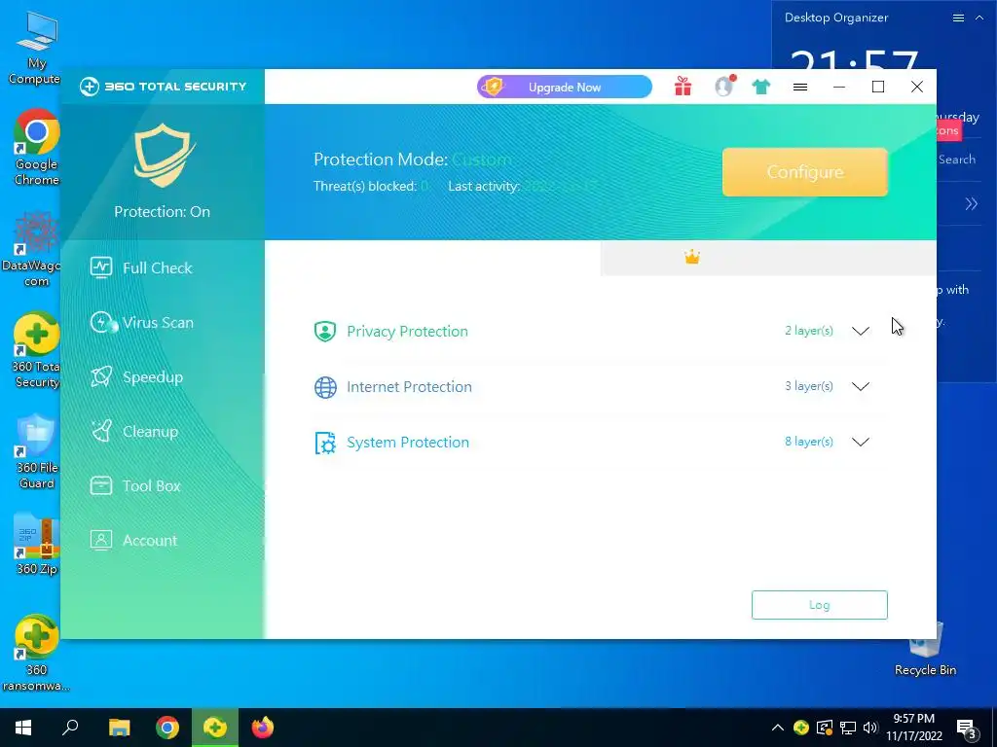Open Firefox from the taskbar
Screen dimensions: 997x747
(263, 728)
